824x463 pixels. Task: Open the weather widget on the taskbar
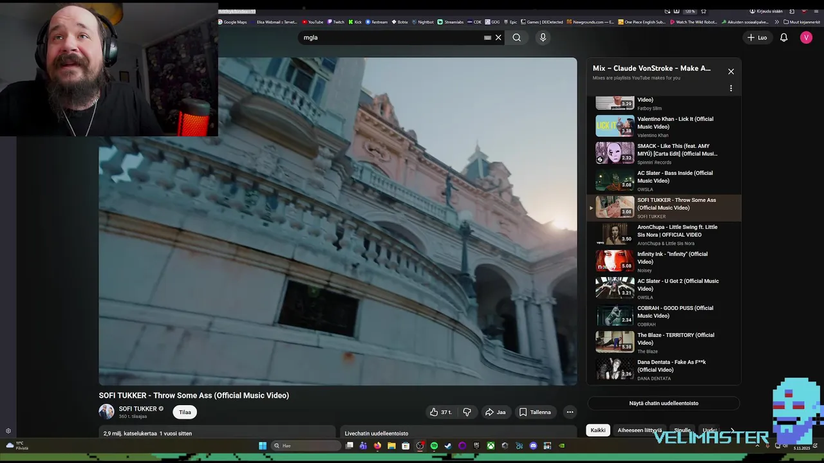pyautogui.click(x=17, y=446)
